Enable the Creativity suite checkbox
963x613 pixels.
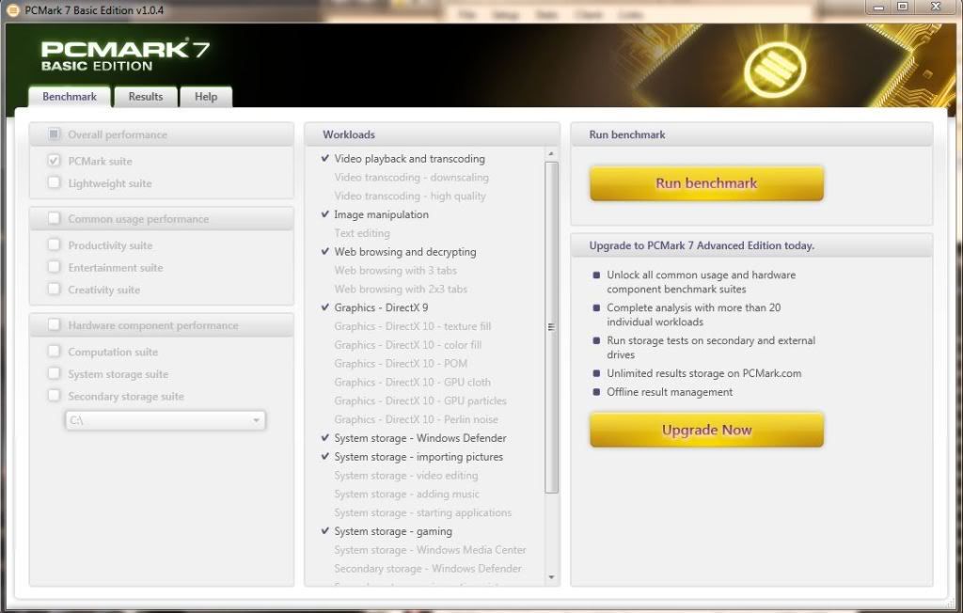pos(54,289)
